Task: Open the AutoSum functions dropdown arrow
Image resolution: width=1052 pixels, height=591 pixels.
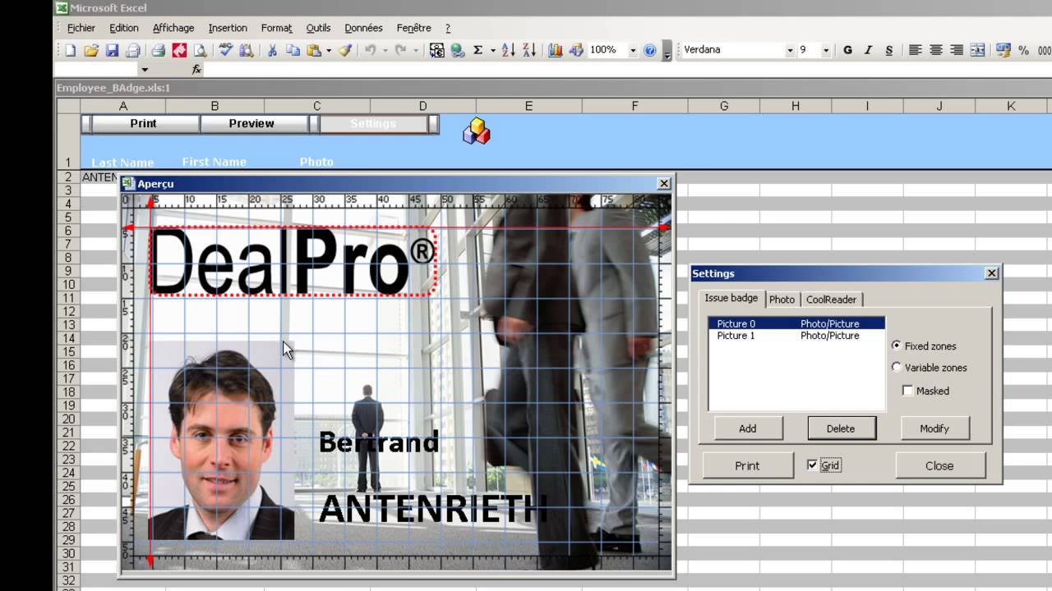Action: point(492,50)
